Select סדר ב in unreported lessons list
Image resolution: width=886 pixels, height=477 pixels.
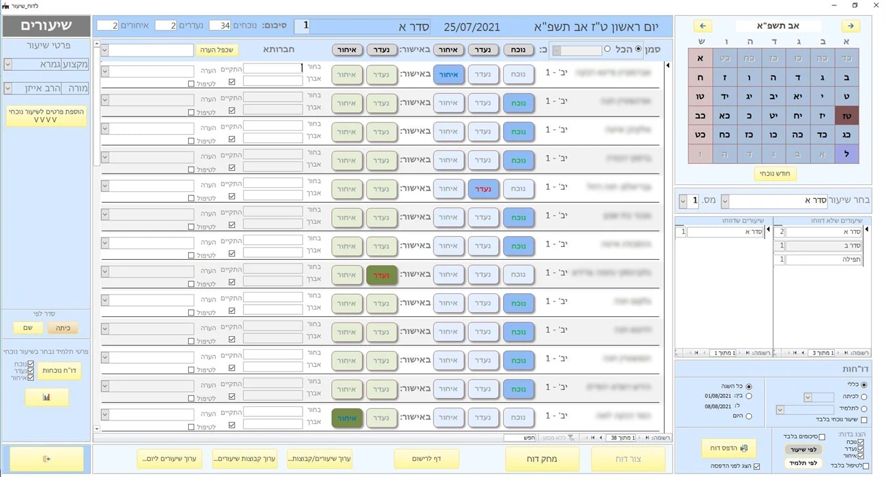coord(824,246)
